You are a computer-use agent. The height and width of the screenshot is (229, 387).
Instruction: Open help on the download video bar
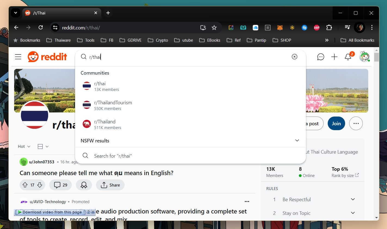[88, 212]
